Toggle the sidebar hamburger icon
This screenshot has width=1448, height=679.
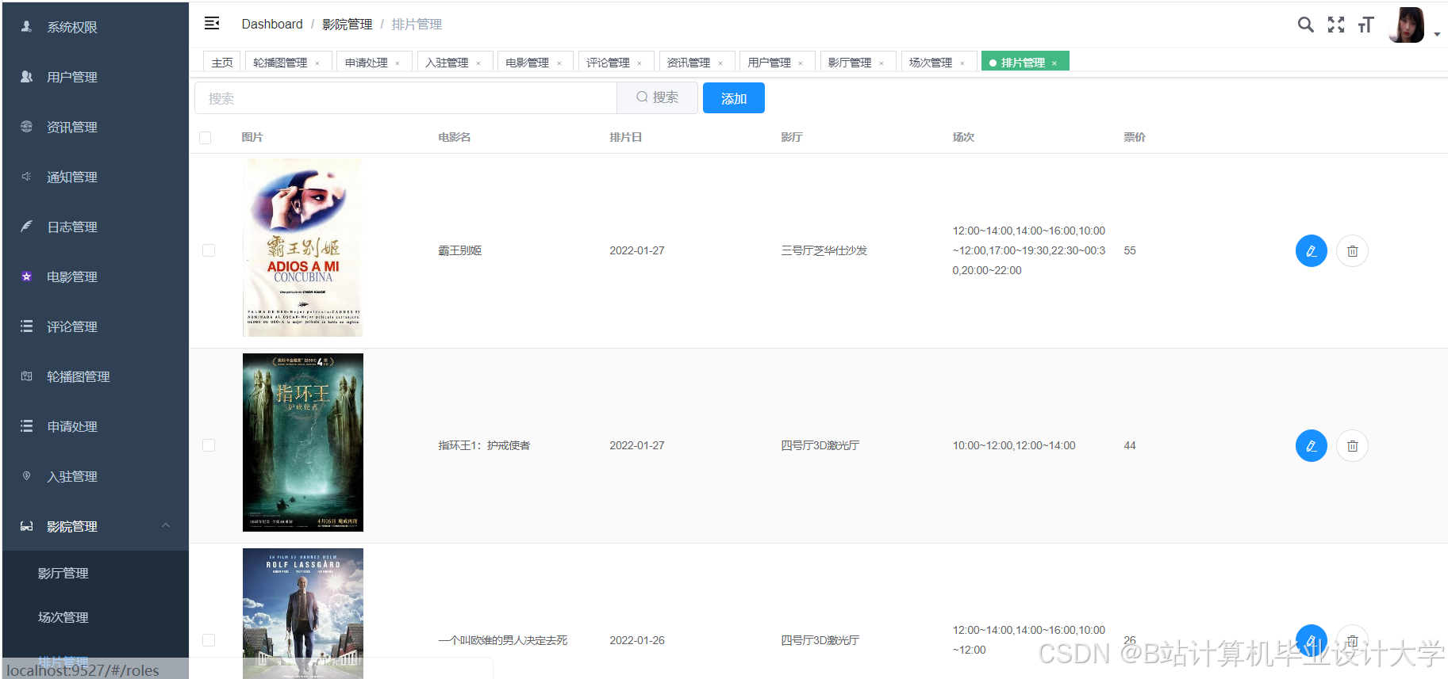[x=212, y=24]
